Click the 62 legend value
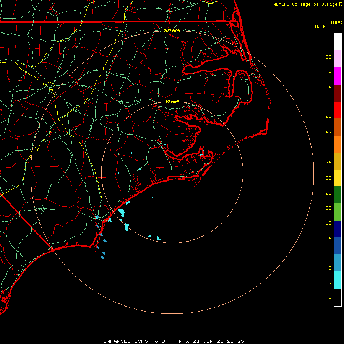The height and width of the screenshot is (344, 344). [x=328, y=57]
